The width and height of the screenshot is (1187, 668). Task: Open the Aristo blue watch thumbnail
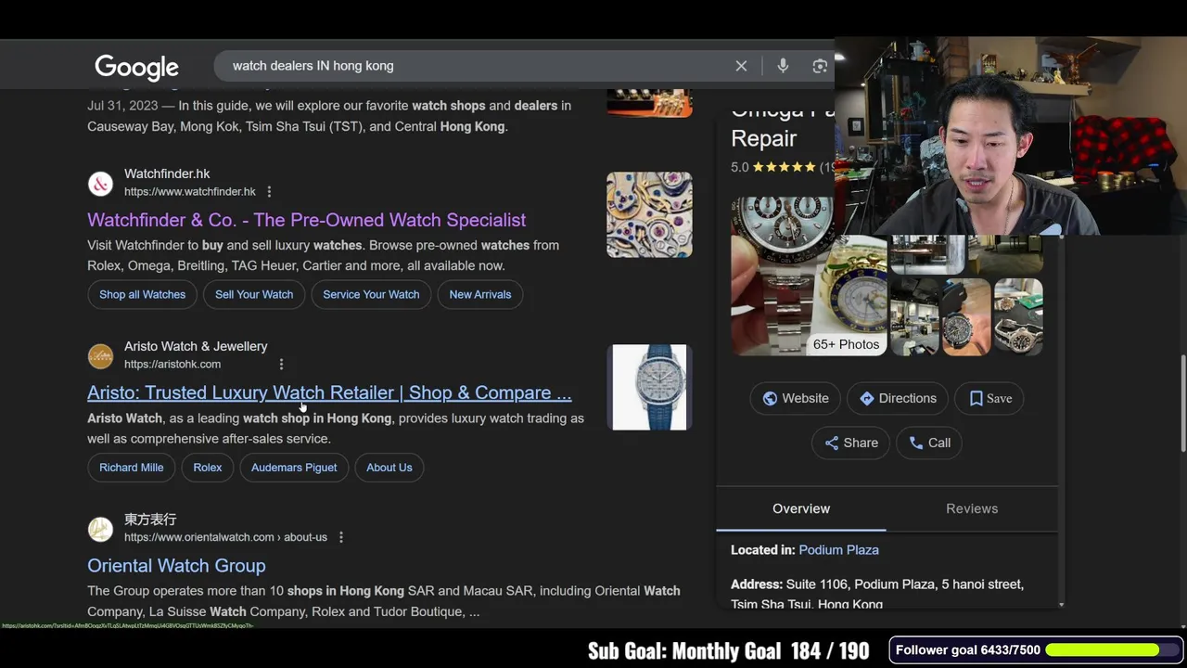pyautogui.click(x=649, y=388)
